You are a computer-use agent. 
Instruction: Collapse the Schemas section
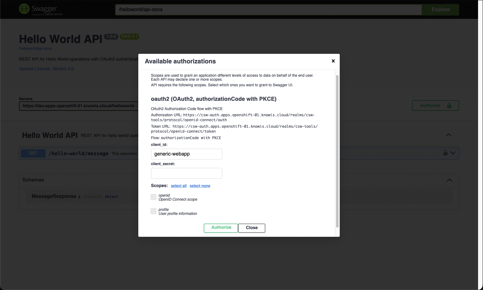449,180
